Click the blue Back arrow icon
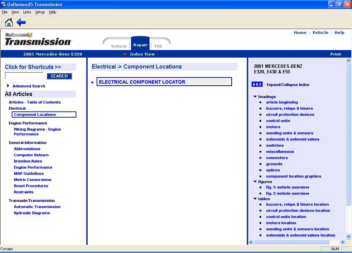 point(21,22)
